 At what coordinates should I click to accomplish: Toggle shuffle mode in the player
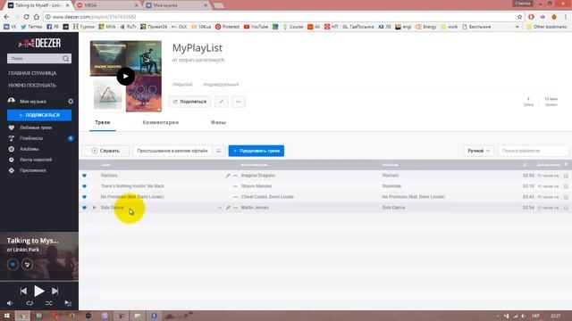point(49,303)
